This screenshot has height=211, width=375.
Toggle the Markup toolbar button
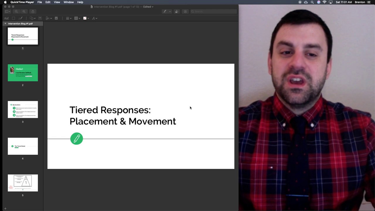click(185, 11)
